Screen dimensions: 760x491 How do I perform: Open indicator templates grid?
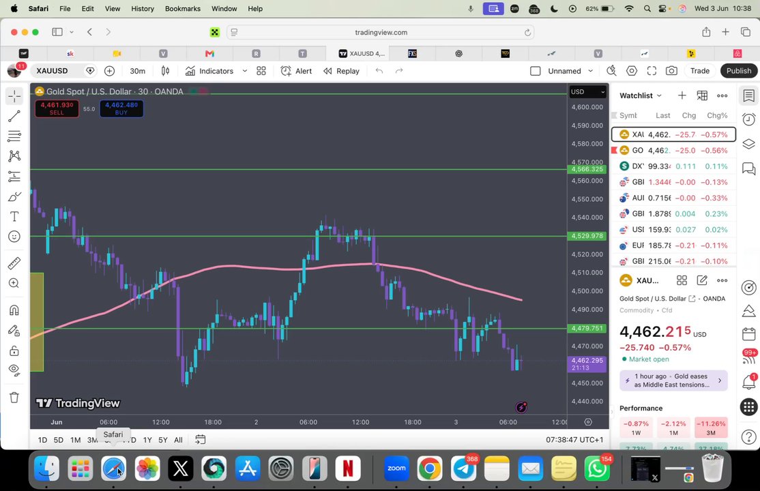pyautogui.click(x=261, y=71)
